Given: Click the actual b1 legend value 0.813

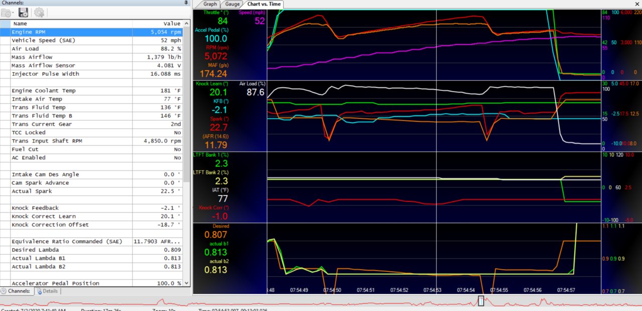Looking at the screenshot, I should pos(216,252).
